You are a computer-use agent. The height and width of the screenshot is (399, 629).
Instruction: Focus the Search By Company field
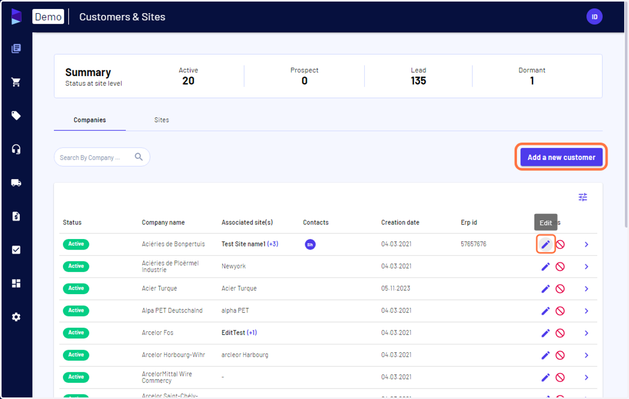click(102, 157)
